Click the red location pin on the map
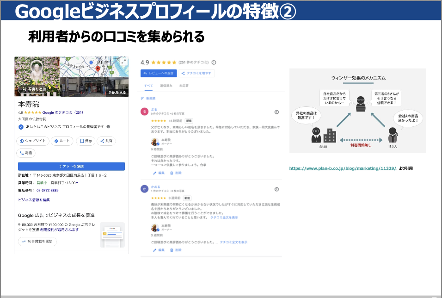The height and width of the screenshot is (298, 442). click(x=98, y=69)
